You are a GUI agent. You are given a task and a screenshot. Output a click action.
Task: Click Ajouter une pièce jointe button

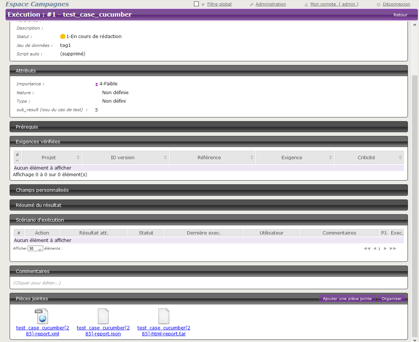(x=347, y=298)
